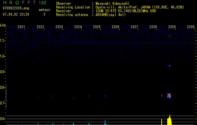Click the 1.1 kHz frequency label
This screenshot has height=125, width=197.
pos(3,41)
